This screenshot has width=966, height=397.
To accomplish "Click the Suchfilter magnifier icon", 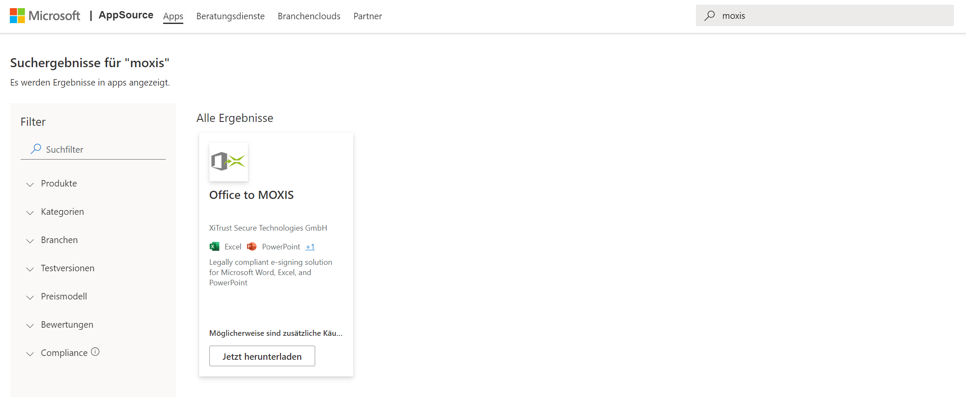I will click(36, 149).
